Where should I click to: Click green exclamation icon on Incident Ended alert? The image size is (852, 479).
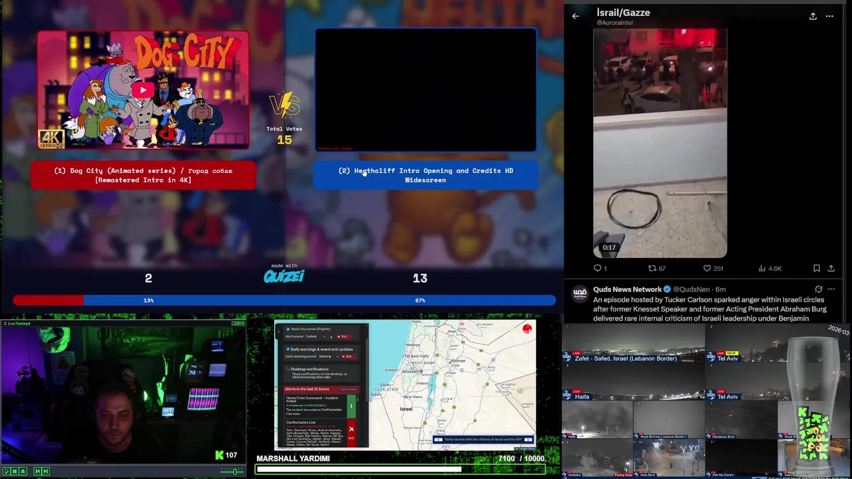point(351,406)
